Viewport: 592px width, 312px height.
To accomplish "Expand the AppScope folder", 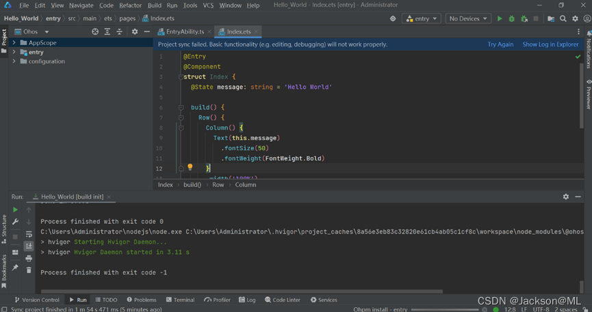I will point(14,42).
